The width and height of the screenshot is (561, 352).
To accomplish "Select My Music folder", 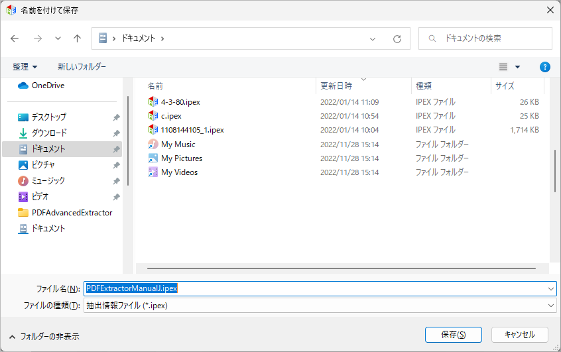I will (x=178, y=145).
